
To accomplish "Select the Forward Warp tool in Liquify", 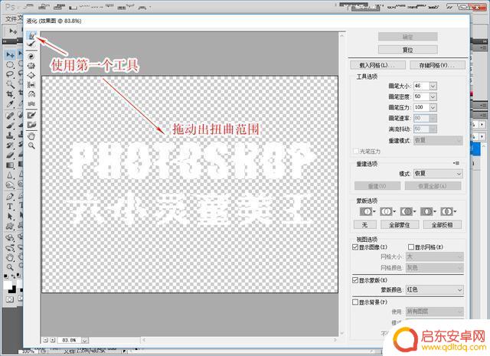I will 31,35.
